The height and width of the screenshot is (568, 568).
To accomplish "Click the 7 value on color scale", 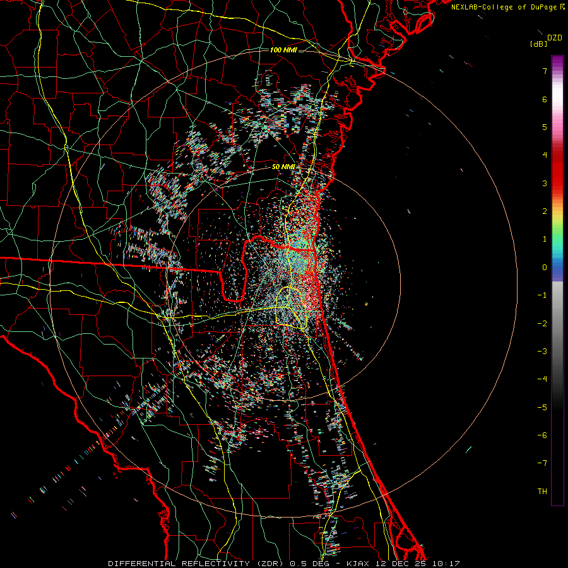I will (545, 71).
